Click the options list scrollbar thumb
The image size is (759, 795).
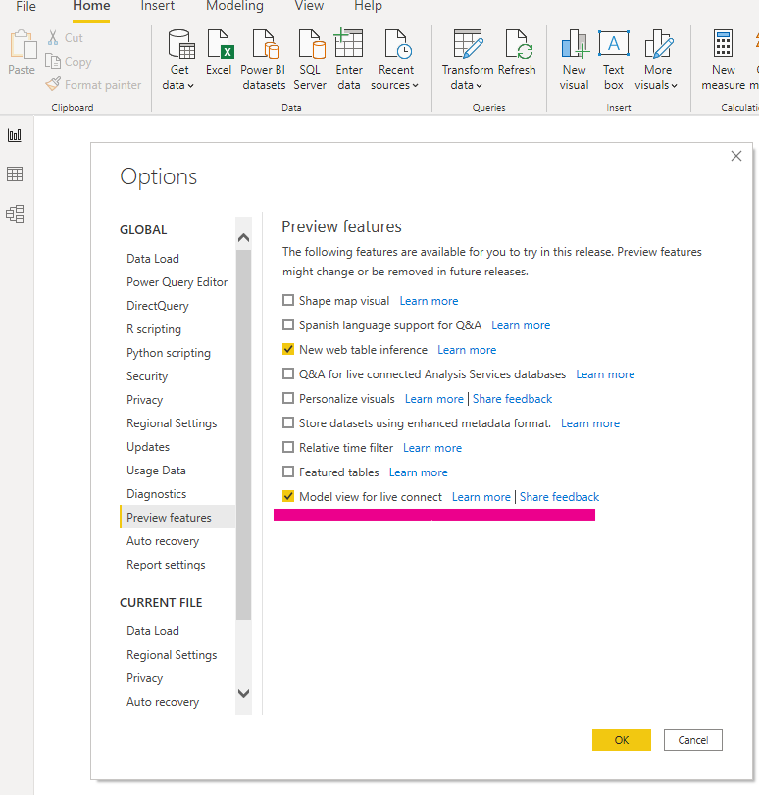click(x=243, y=434)
